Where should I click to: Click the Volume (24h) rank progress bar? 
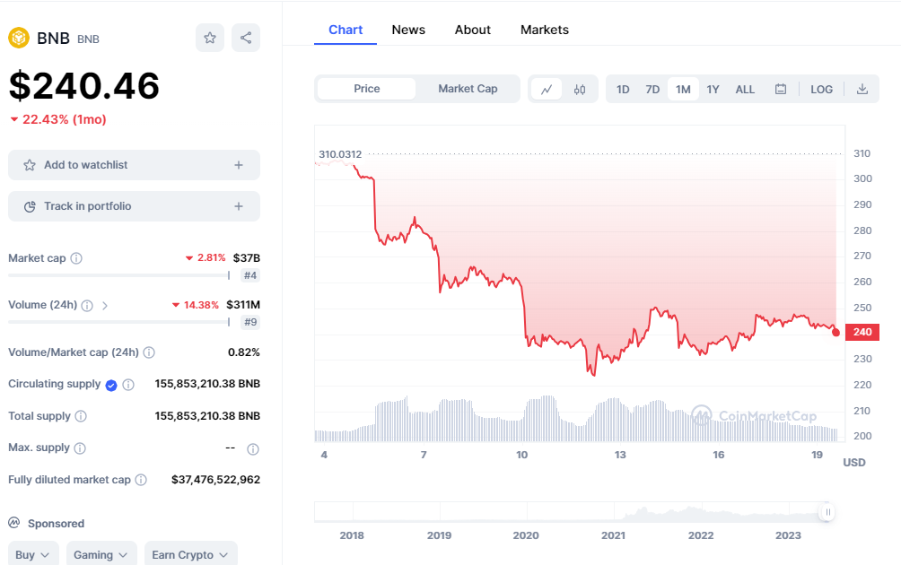pyautogui.click(x=119, y=323)
